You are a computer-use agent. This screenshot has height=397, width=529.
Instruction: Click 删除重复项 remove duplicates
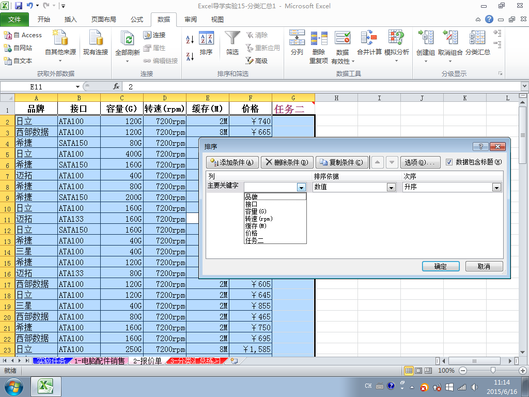point(319,47)
